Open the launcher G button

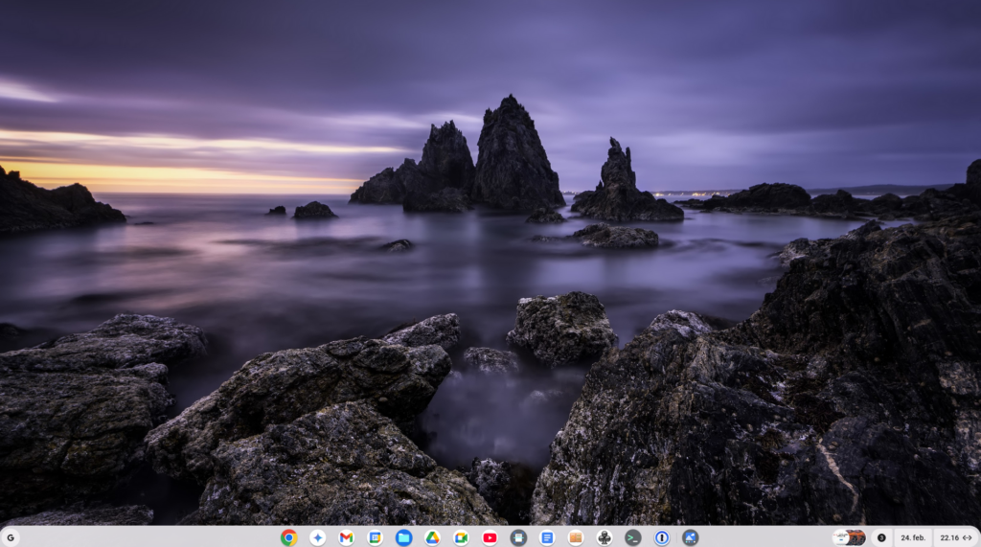click(x=10, y=537)
